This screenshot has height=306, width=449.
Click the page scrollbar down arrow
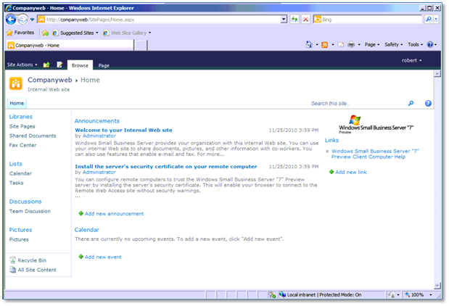[437, 286]
